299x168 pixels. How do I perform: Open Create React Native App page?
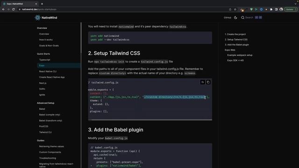[x=52, y=77]
